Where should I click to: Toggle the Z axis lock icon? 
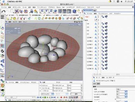click(51, 11)
